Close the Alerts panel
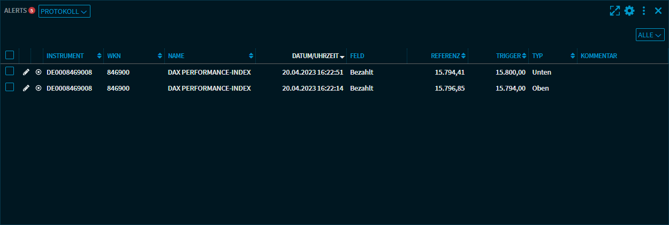 pos(658,11)
